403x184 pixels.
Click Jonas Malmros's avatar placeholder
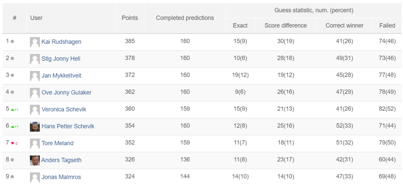[x=35, y=177]
